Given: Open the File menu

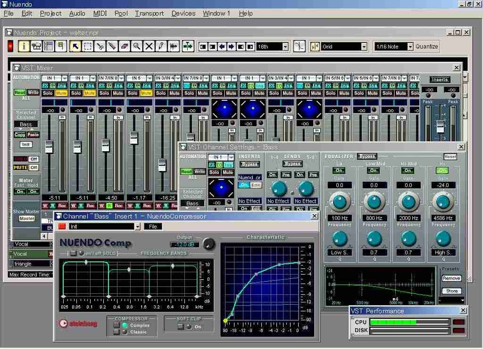Looking at the screenshot, I should (x=8, y=14).
